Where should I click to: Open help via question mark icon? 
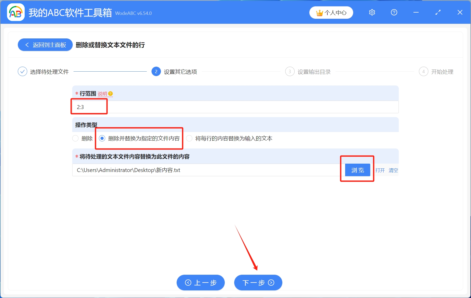(394, 12)
